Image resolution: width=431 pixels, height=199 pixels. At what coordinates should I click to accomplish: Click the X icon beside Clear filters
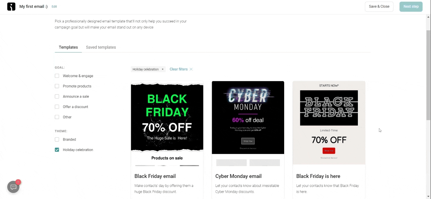tap(191, 69)
